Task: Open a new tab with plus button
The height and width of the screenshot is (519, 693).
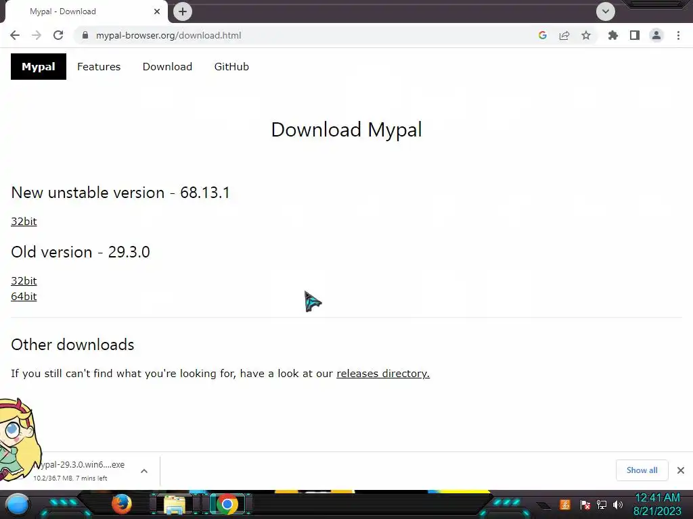Action: (x=183, y=11)
